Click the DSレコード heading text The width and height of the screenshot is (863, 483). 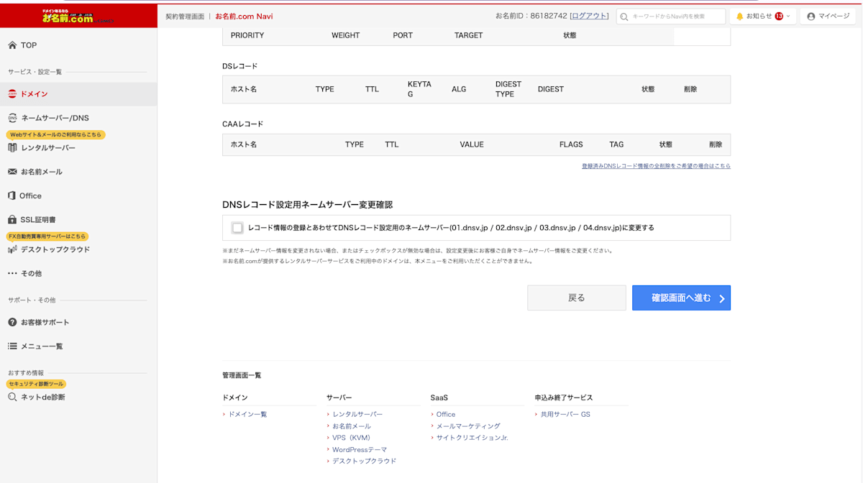click(x=239, y=66)
